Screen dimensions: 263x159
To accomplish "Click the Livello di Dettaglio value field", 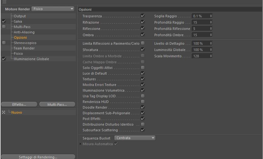I will coord(200,43).
